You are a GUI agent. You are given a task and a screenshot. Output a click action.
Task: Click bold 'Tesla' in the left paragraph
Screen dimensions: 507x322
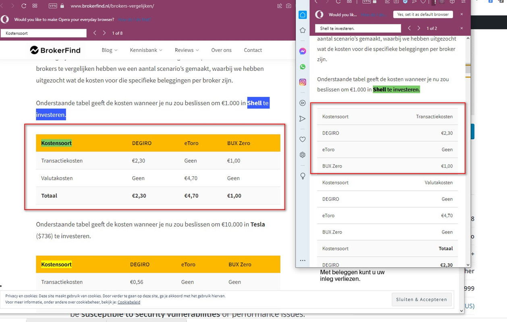coord(258,224)
